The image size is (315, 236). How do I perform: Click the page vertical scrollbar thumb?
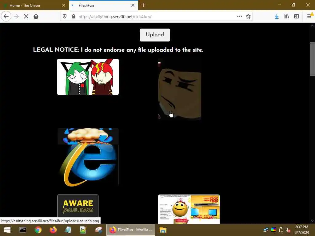(312, 59)
